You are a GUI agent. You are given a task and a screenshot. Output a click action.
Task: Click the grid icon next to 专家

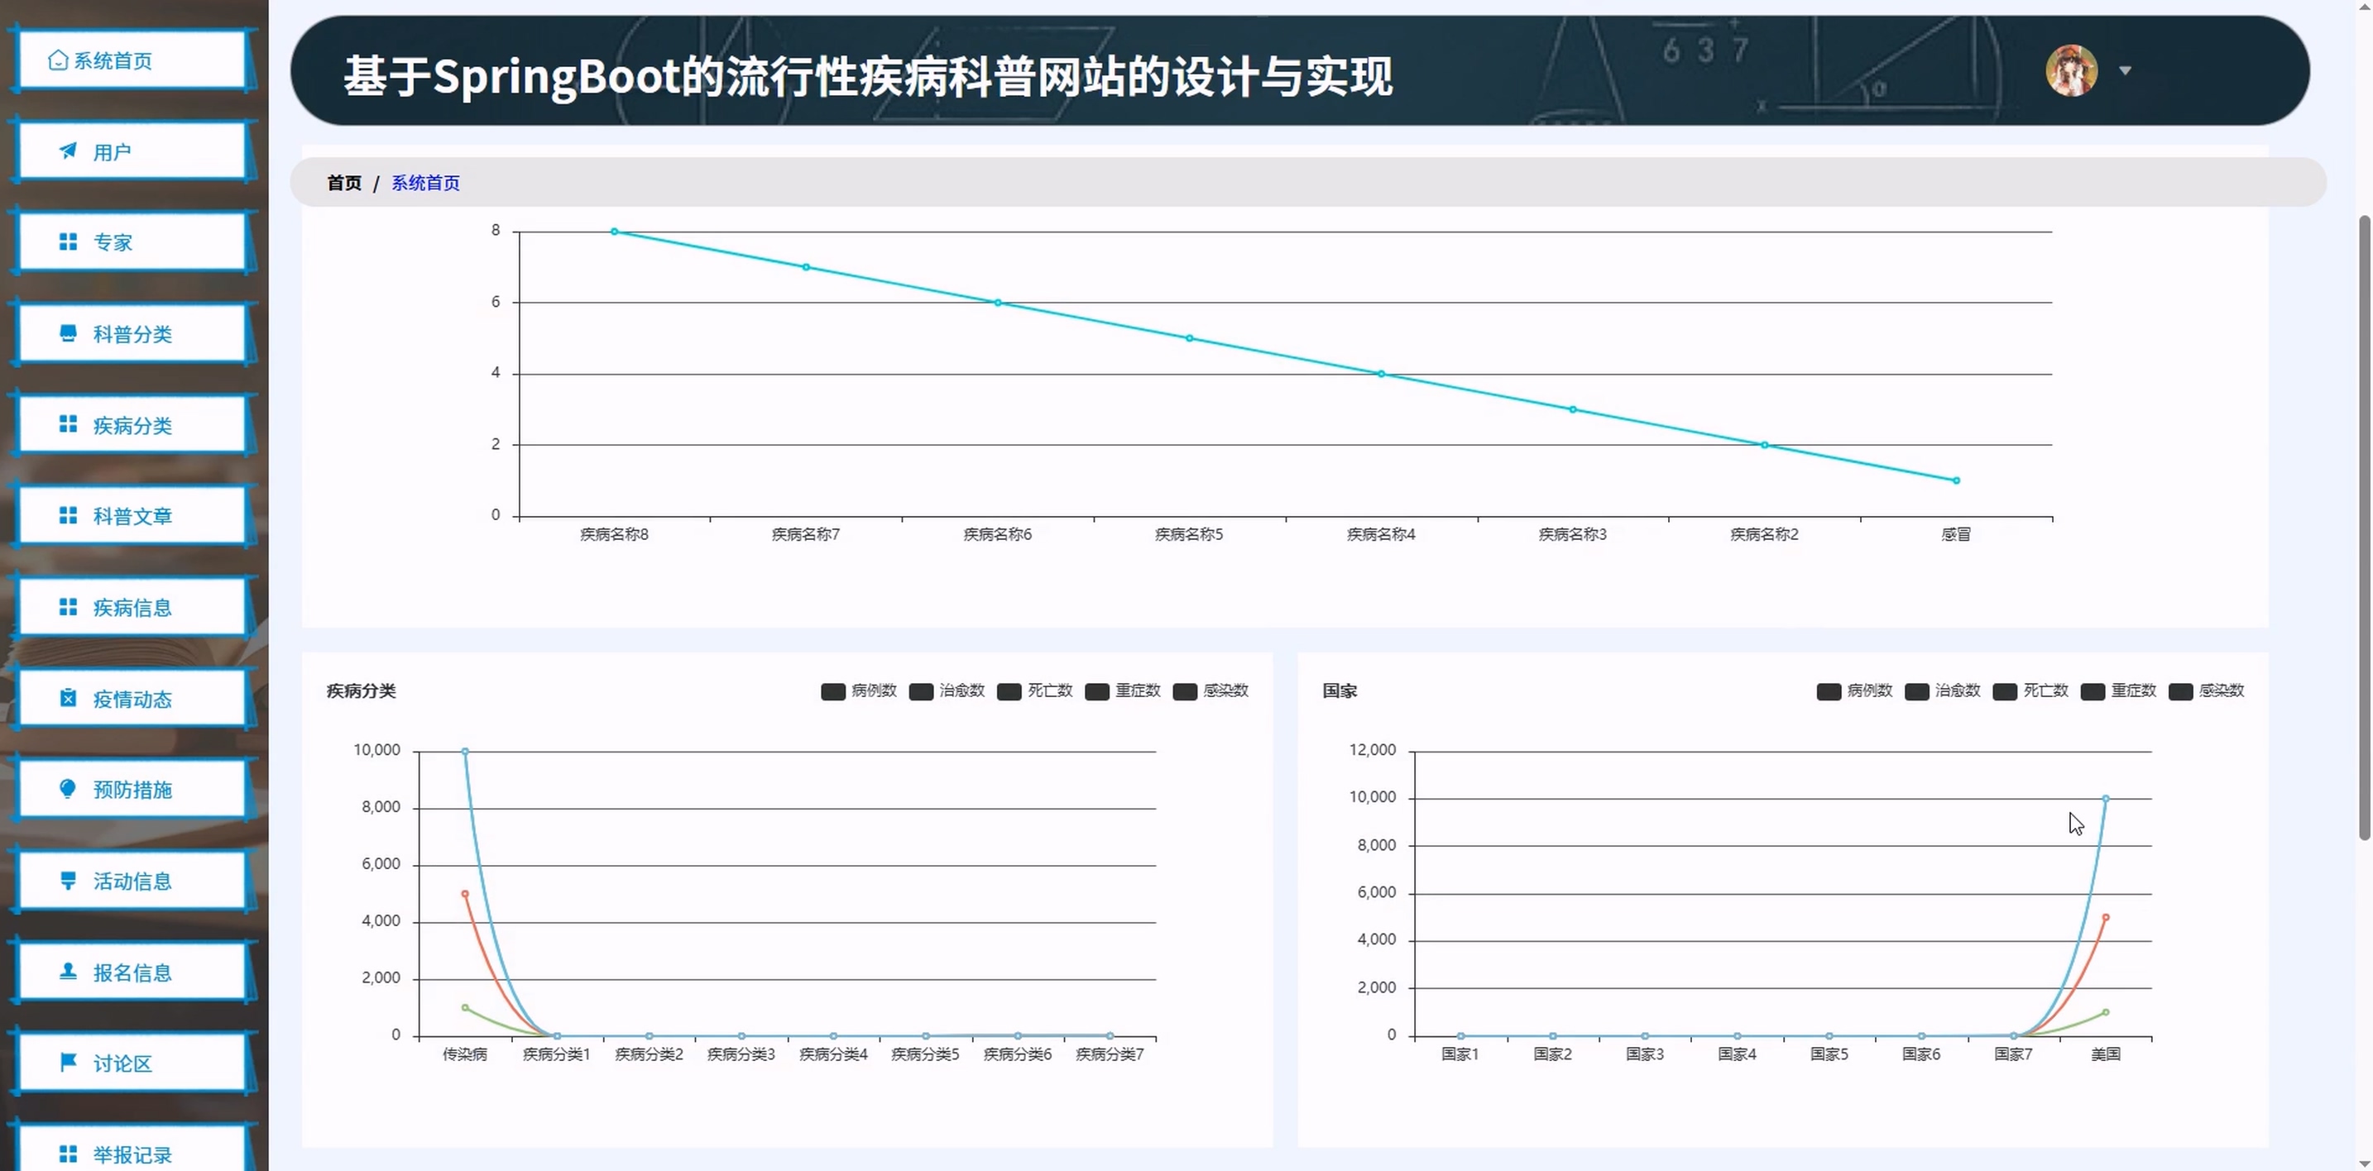68,242
